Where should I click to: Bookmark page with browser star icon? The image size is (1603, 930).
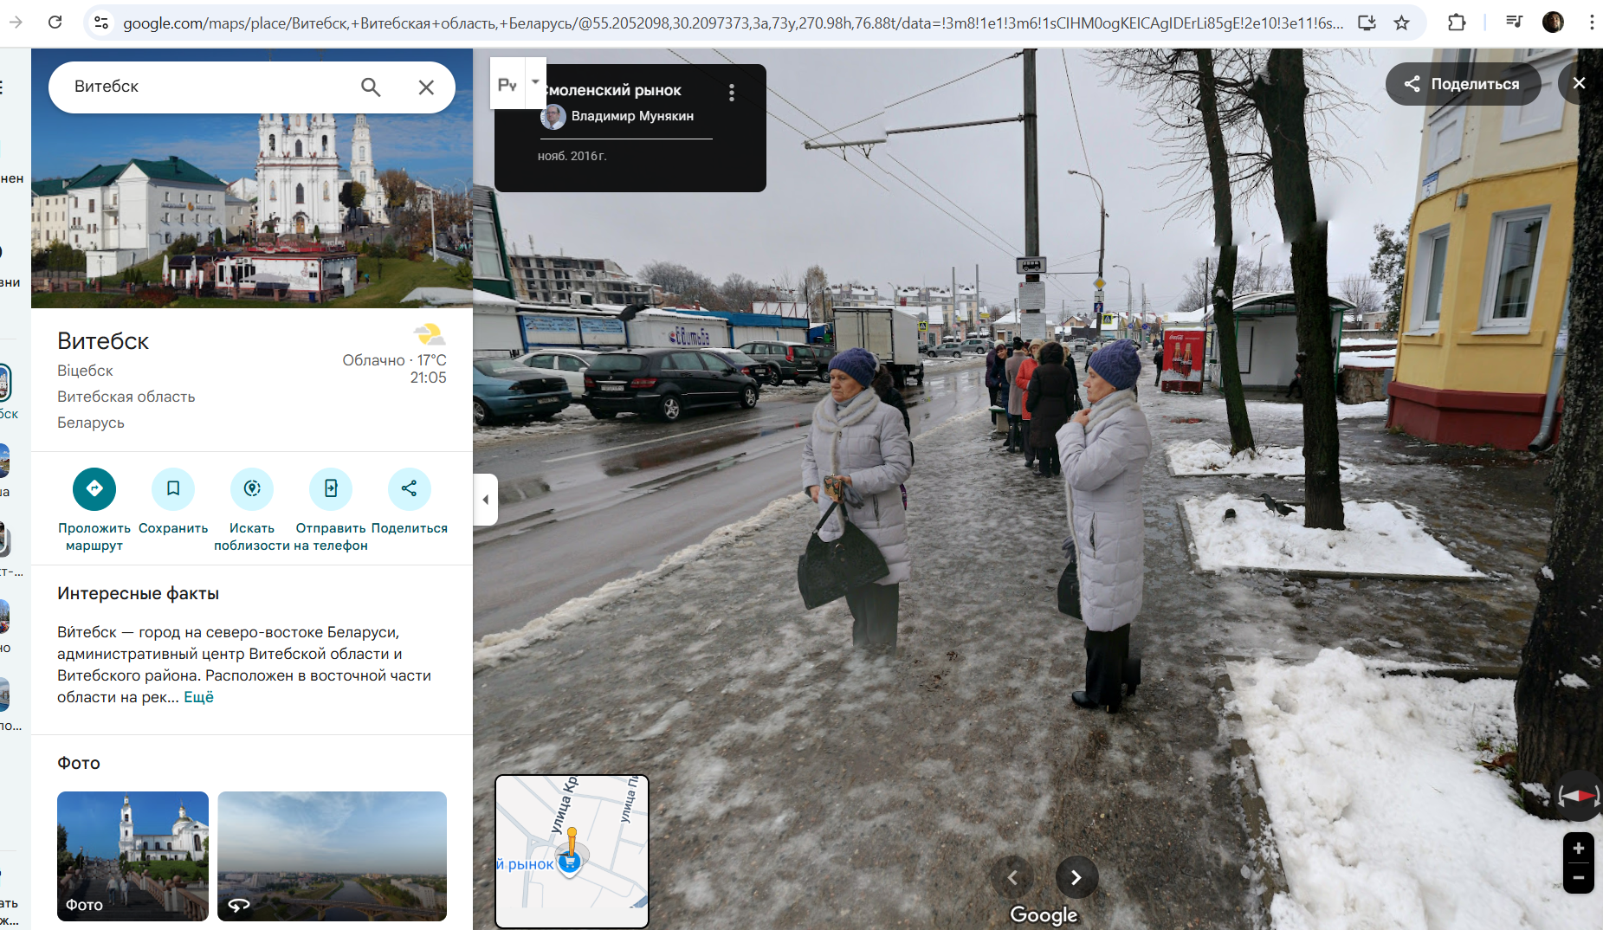(1401, 23)
